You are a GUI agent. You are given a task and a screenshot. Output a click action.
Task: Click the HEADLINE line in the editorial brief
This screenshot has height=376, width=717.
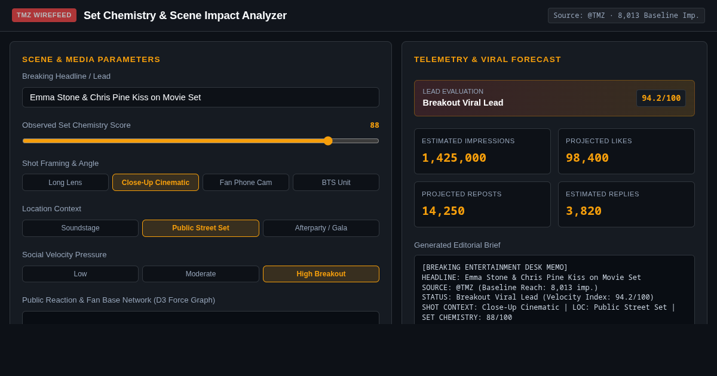click(x=531, y=278)
